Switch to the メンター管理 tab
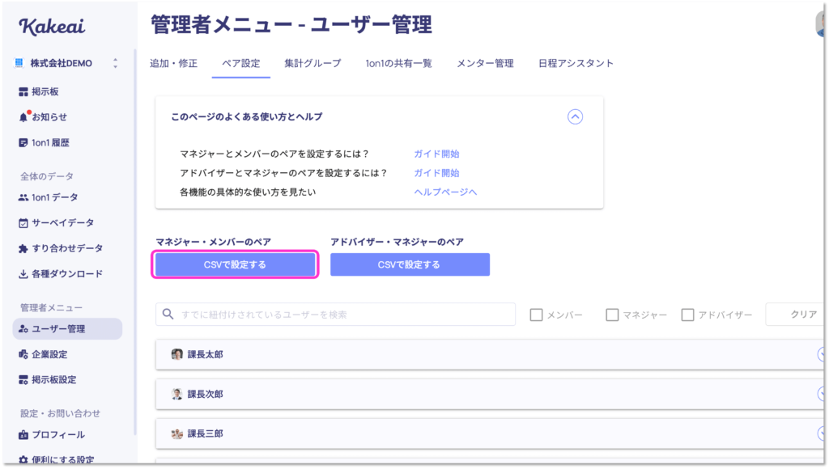Image resolution: width=829 pixels, height=469 pixels. (x=485, y=63)
